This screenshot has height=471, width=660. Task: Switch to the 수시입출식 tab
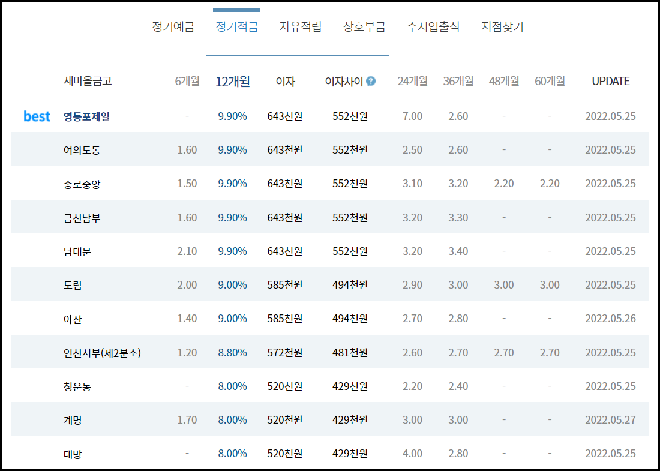click(433, 27)
